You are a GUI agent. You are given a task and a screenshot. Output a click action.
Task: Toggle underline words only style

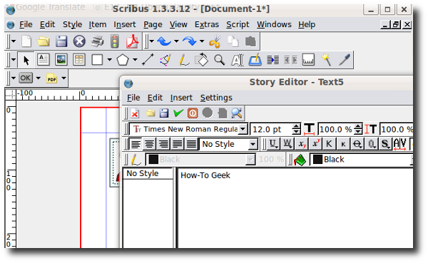[x=287, y=144]
